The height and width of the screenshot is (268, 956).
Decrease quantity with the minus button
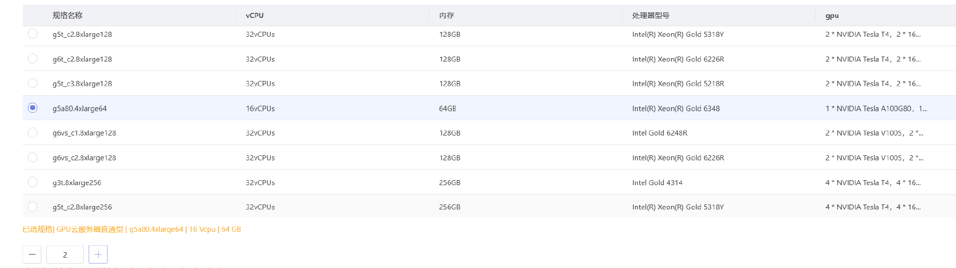pyautogui.click(x=32, y=255)
